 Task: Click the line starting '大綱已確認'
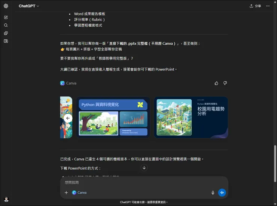coord(118,69)
